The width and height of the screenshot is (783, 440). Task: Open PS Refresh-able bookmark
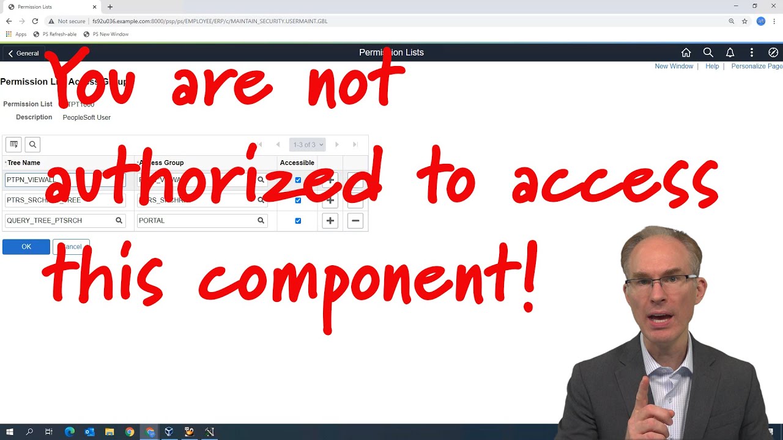pos(55,34)
